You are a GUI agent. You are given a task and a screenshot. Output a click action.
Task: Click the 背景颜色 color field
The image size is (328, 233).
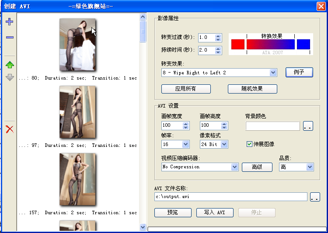click(272, 126)
